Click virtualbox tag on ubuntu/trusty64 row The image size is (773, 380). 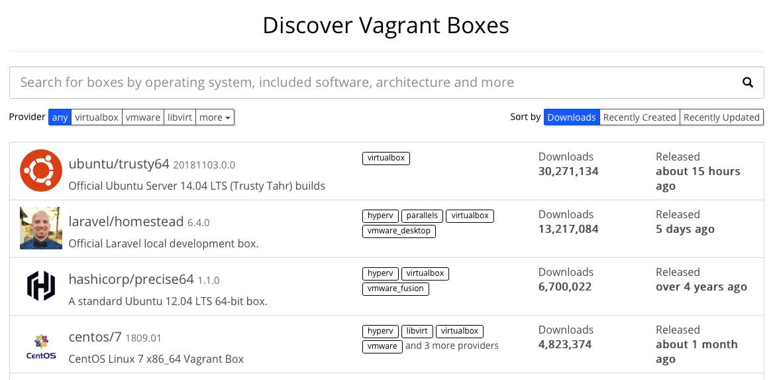386,158
